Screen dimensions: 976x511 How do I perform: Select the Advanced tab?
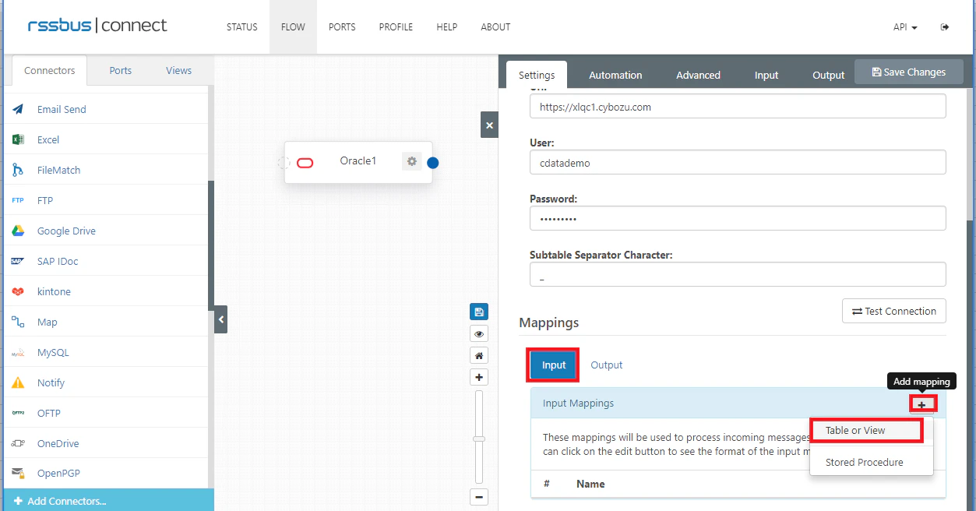pos(698,75)
